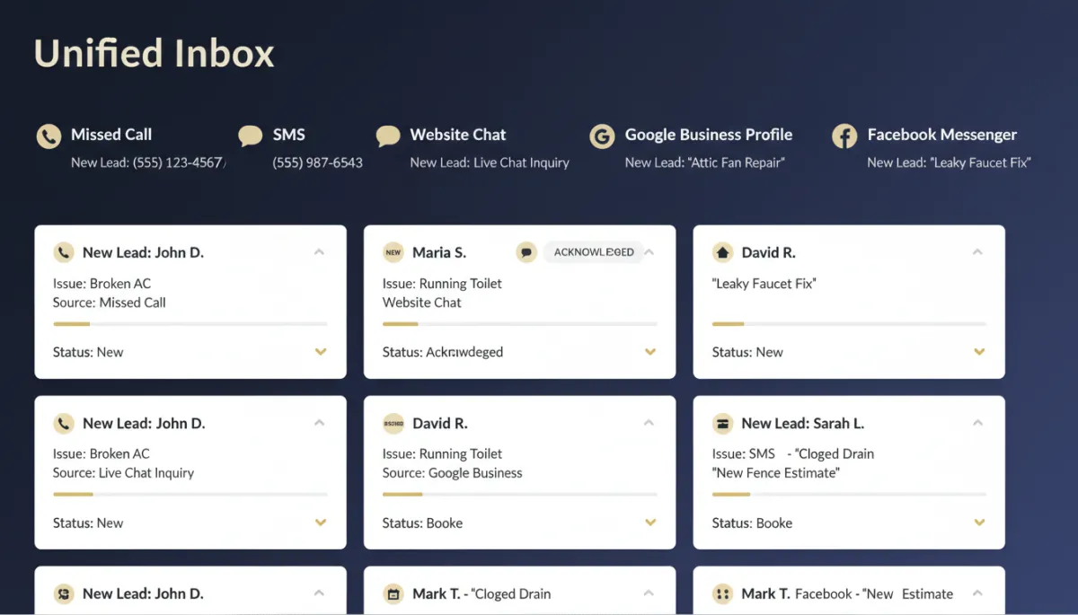The width and height of the screenshot is (1078, 615).
Task: Collapse the Maria S. card with top chevron
Action: point(649,252)
